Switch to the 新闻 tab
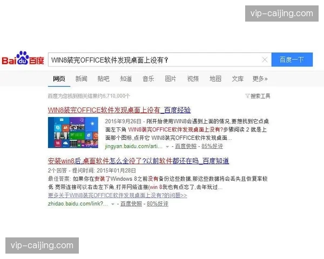Viewport: 324px width, 259px height. pos(81,79)
